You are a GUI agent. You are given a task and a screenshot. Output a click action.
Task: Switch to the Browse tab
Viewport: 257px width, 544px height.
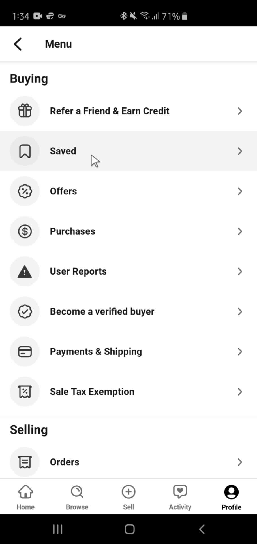(x=77, y=497)
